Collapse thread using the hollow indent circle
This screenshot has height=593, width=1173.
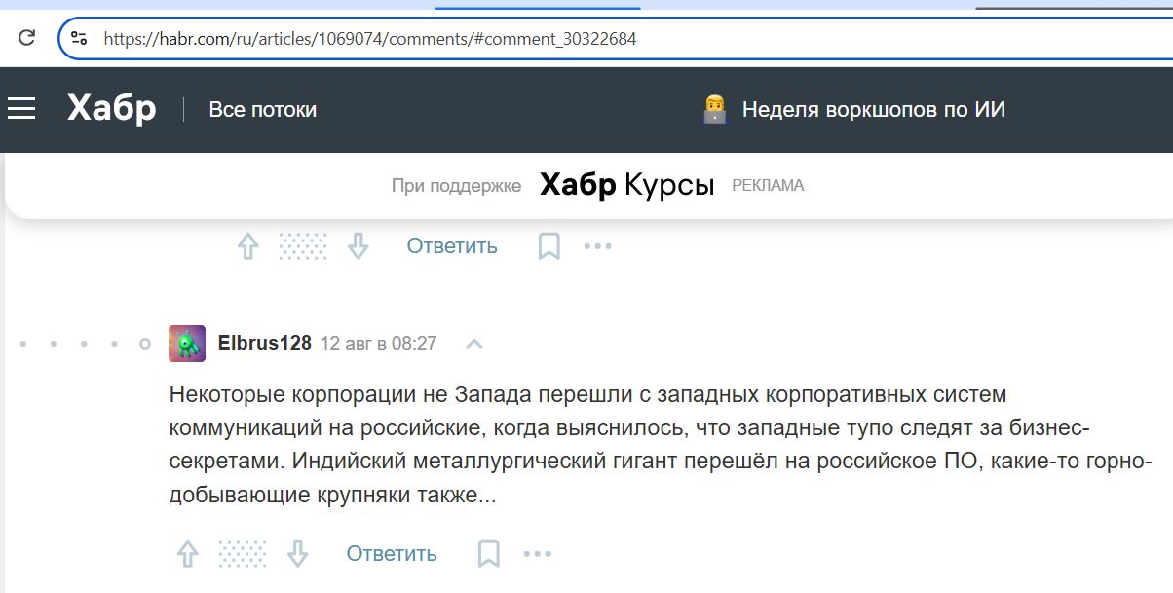pos(145,344)
